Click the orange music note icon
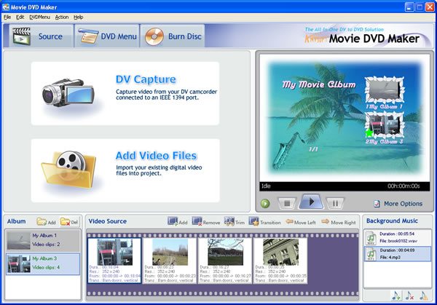Image resolution: width=437 pixels, height=305 pixels. pos(424,296)
